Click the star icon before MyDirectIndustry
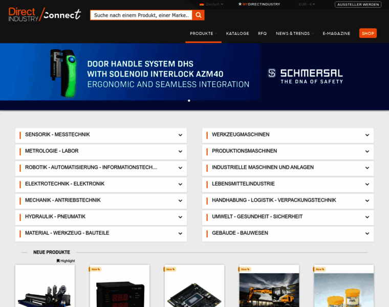 tap(240, 4)
